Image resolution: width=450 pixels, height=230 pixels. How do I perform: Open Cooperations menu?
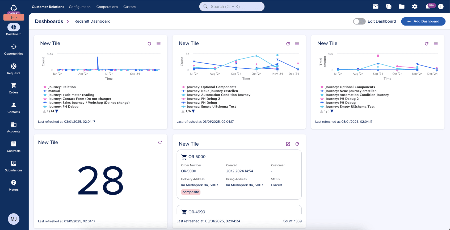107,7
